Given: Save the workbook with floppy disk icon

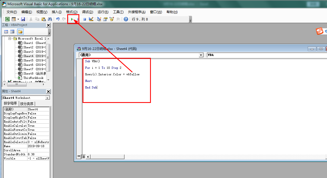Looking at the screenshot, I should click(x=23, y=19).
